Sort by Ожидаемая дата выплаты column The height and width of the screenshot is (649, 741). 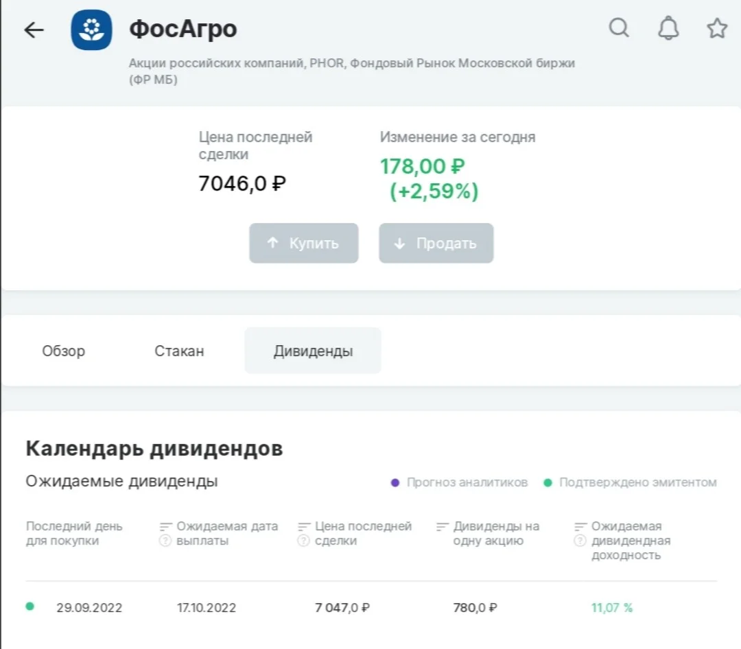click(165, 526)
